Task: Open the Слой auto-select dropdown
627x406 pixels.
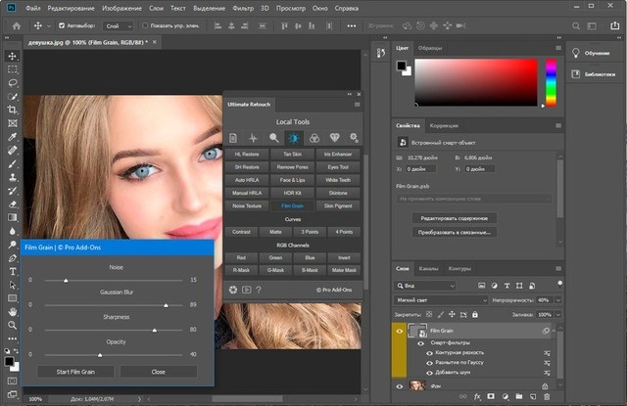Action: [x=117, y=24]
